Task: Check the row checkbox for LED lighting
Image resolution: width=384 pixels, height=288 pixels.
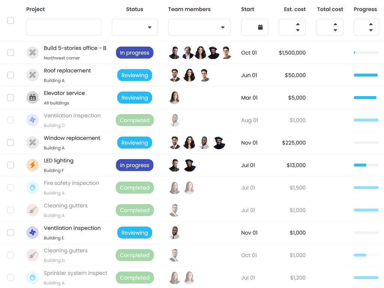Action: click(x=10, y=165)
